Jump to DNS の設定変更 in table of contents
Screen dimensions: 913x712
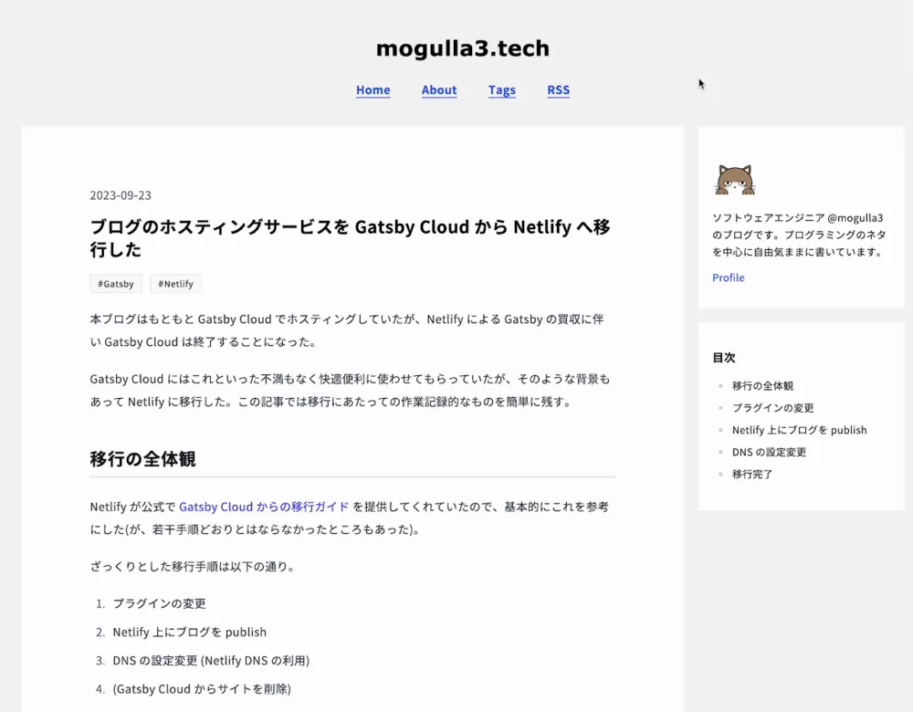coord(769,453)
